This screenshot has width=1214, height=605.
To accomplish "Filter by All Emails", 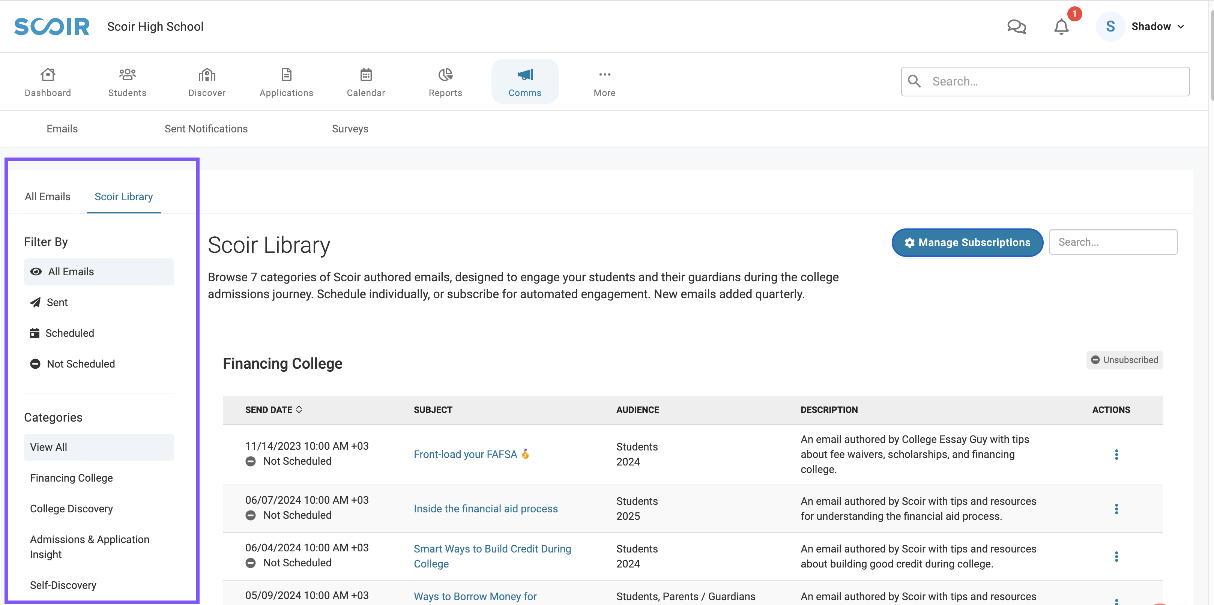I will [x=99, y=272].
